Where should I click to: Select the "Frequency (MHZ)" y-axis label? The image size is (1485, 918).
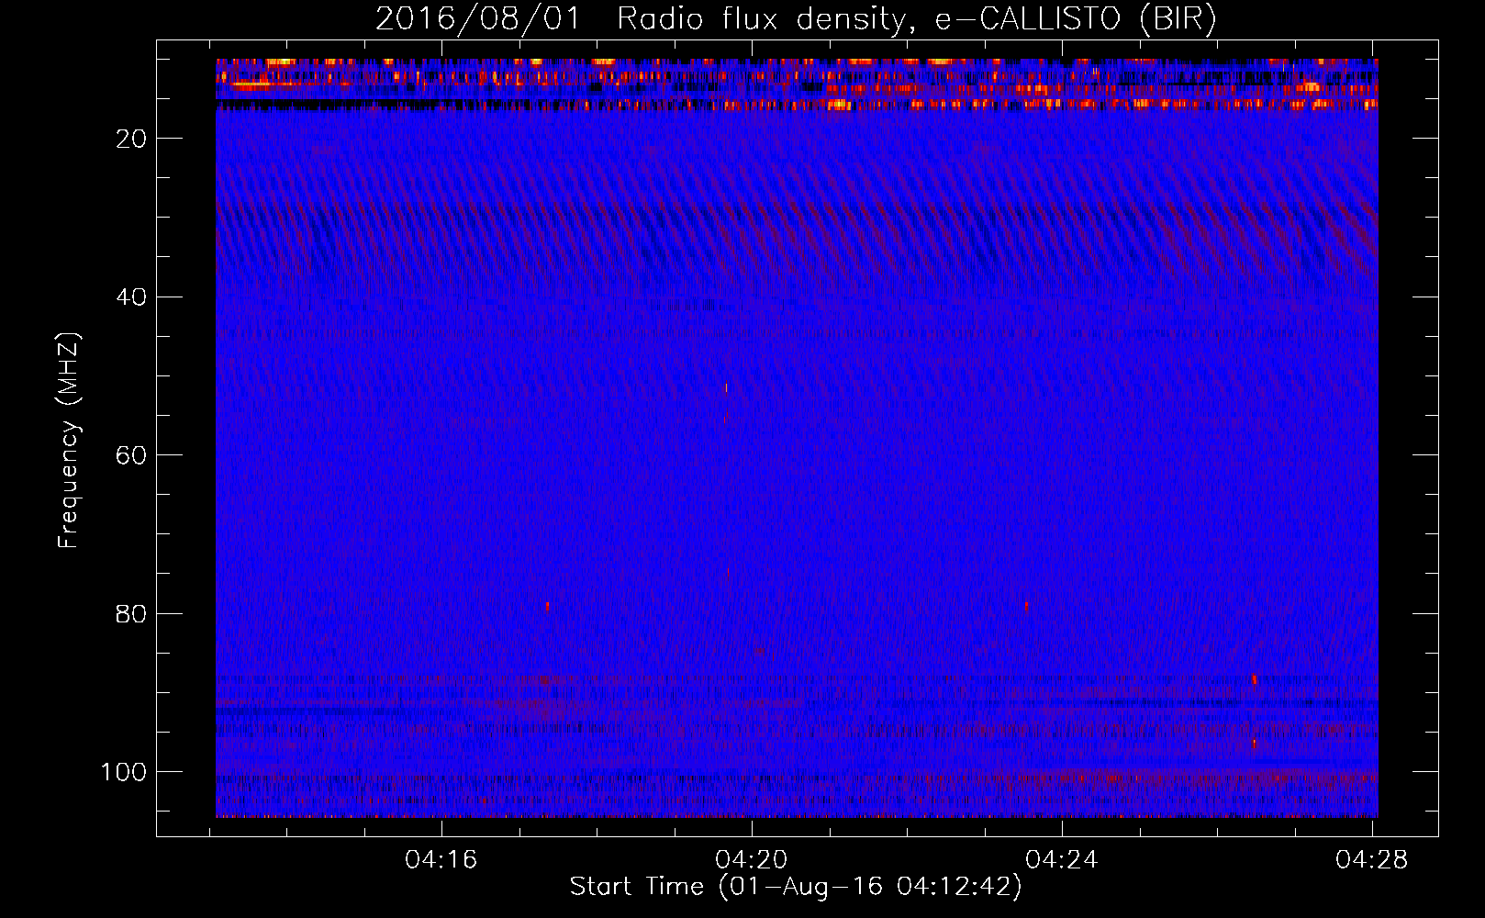coord(69,440)
